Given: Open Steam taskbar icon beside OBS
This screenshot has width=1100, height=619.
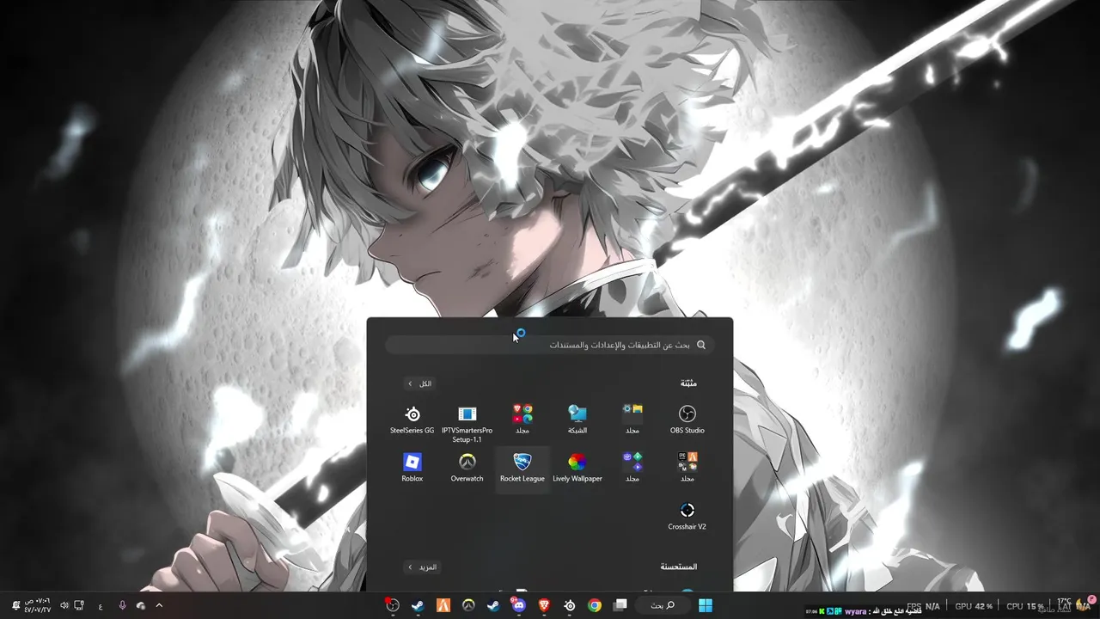Looking at the screenshot, I should pyautogui.click(x=419, y=605).
